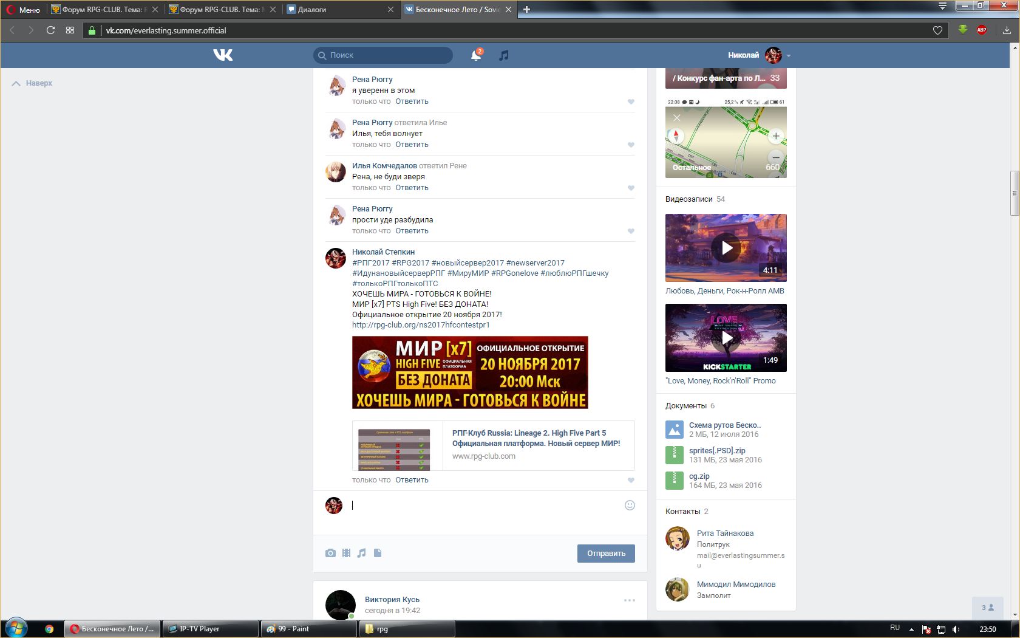Close the Диалоги tab
Screen dimensions: 1020x638
(x=390, y=9)
